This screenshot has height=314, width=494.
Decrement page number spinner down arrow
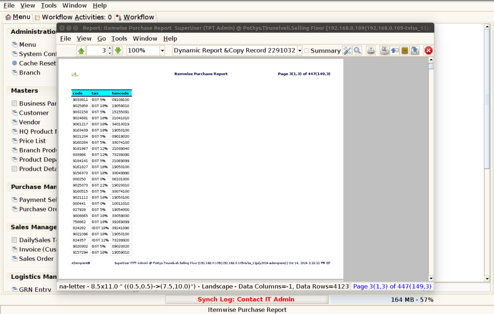pyautogui.click(x=110, y=53)
